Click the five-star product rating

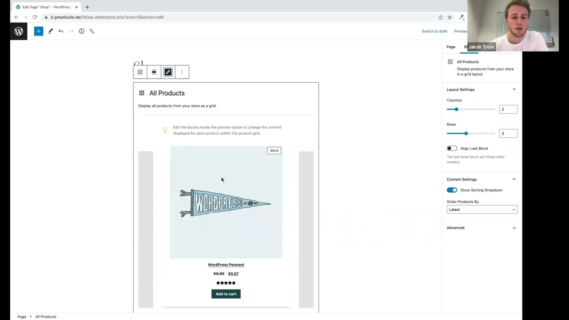click(226, 283)
